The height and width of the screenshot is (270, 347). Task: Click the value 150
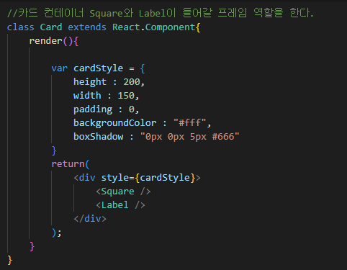[x=126, y=96]
